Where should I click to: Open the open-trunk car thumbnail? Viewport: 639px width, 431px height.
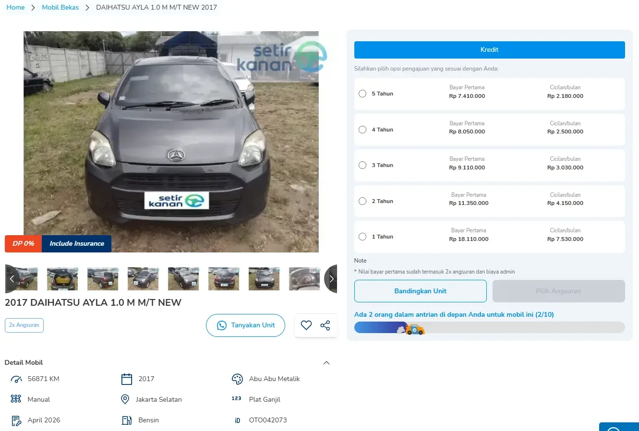62,279
